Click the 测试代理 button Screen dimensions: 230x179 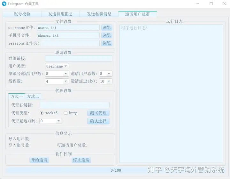tap(98, 113)
